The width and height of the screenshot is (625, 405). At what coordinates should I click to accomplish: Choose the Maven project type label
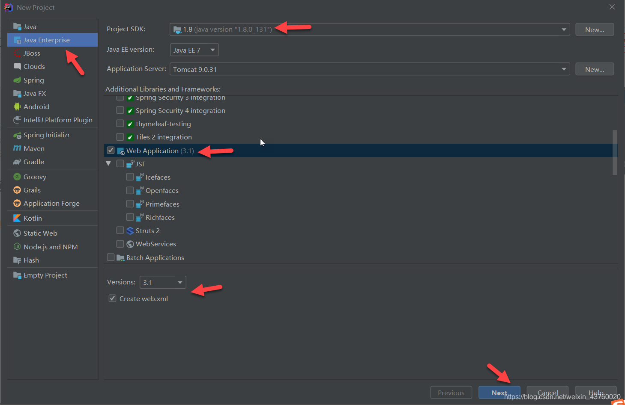click(34, 148)
